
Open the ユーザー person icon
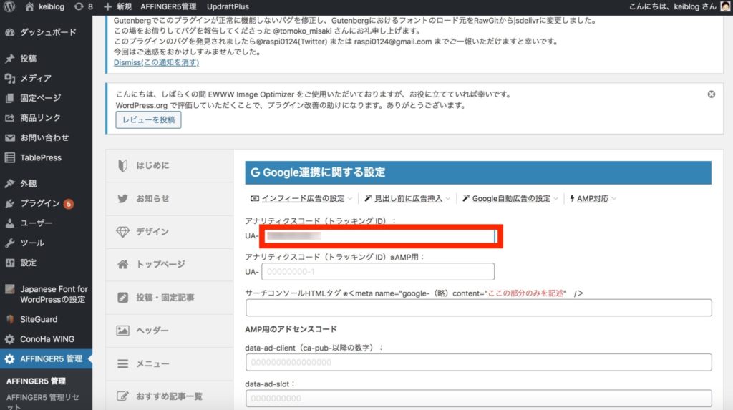(10, 223)
